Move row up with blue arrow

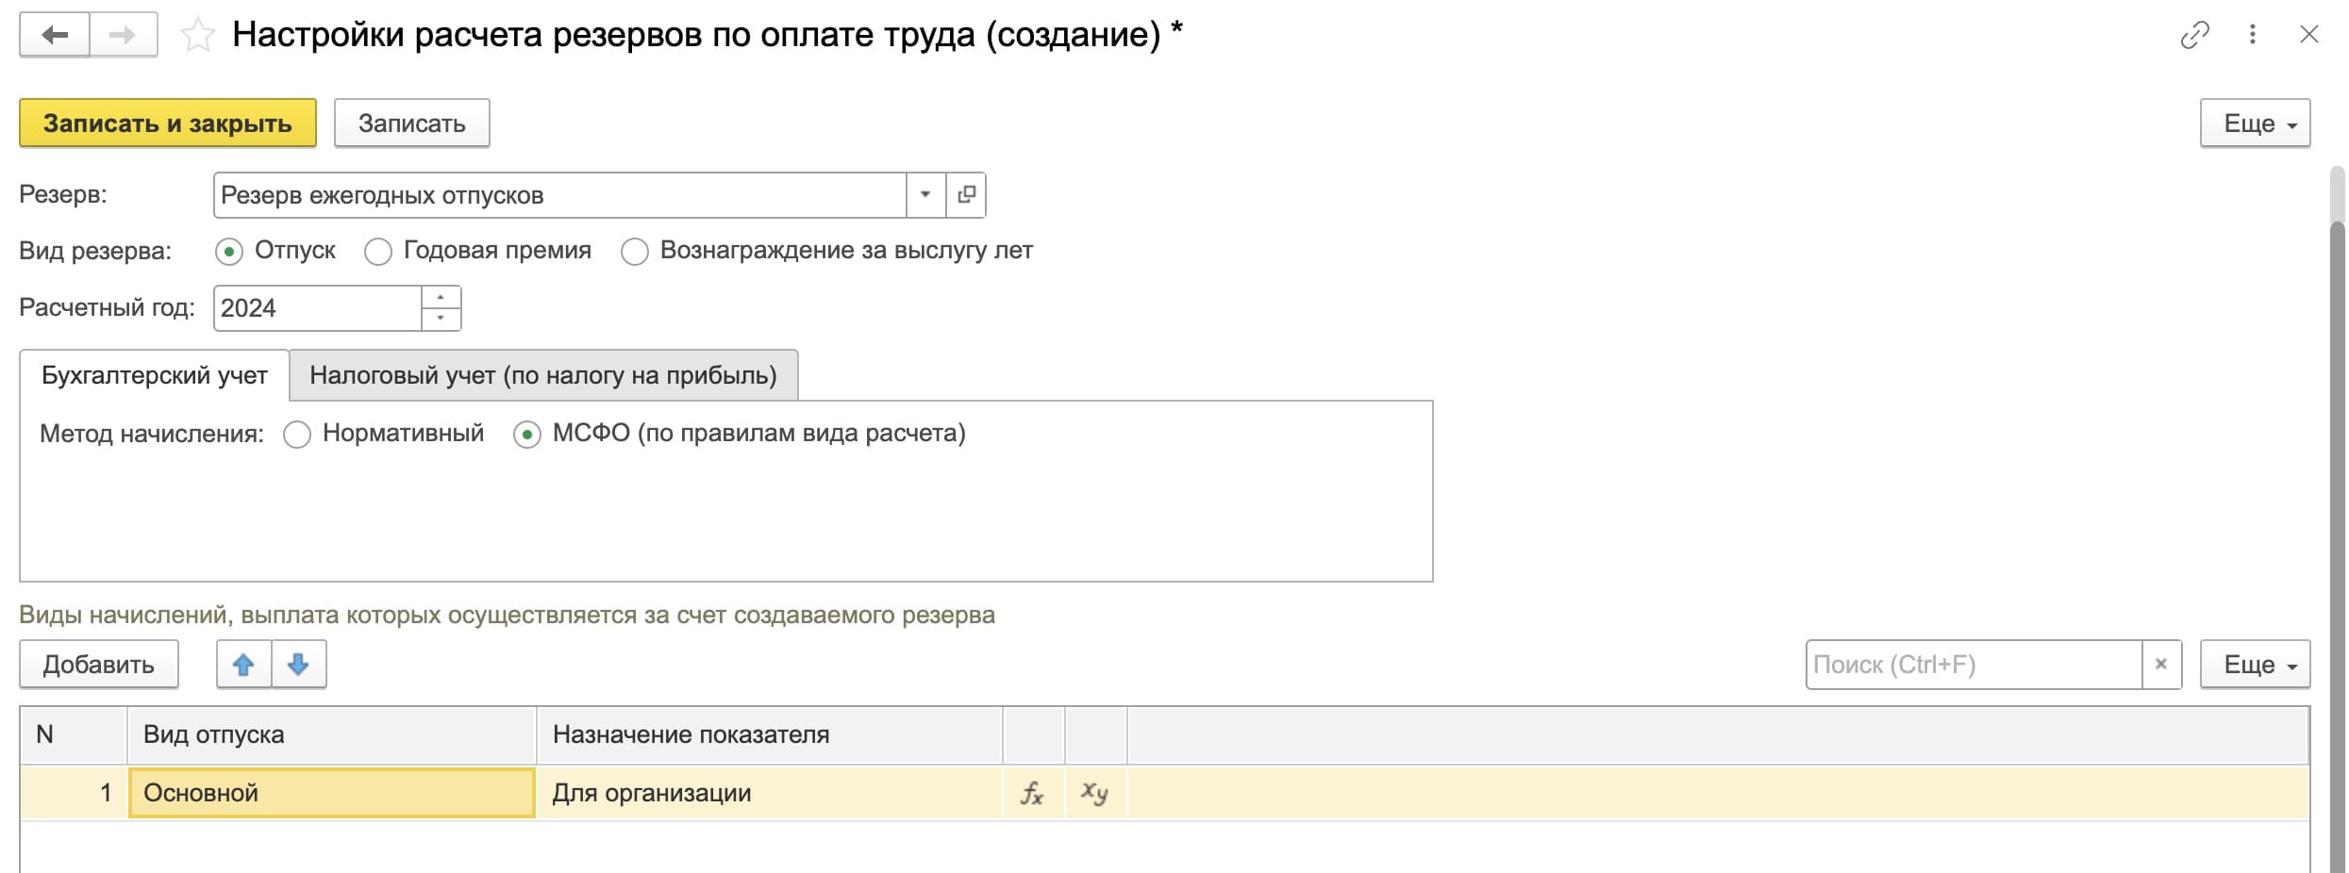click(x=243, y=665)
